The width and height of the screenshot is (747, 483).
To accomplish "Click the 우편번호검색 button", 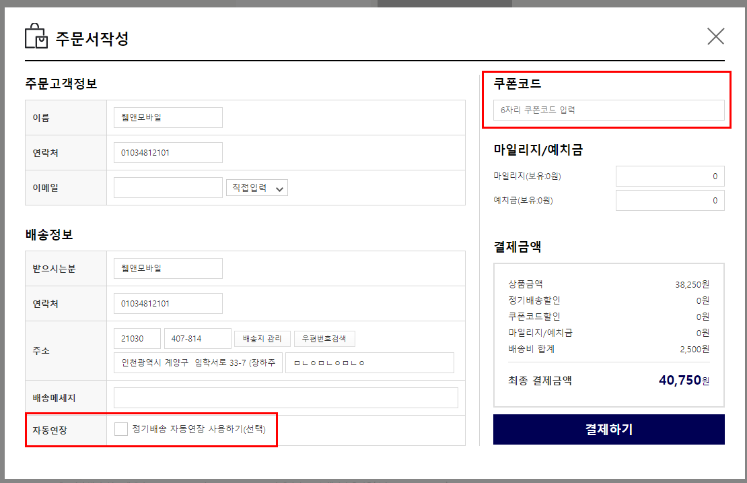I will [324, 338].
